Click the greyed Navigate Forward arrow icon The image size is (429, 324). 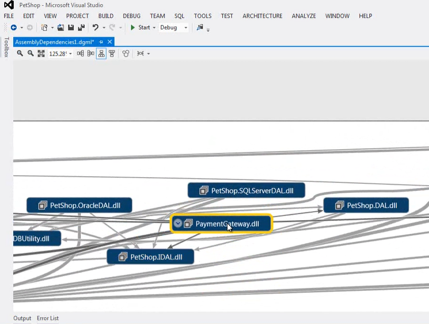[x=30, y=27]
